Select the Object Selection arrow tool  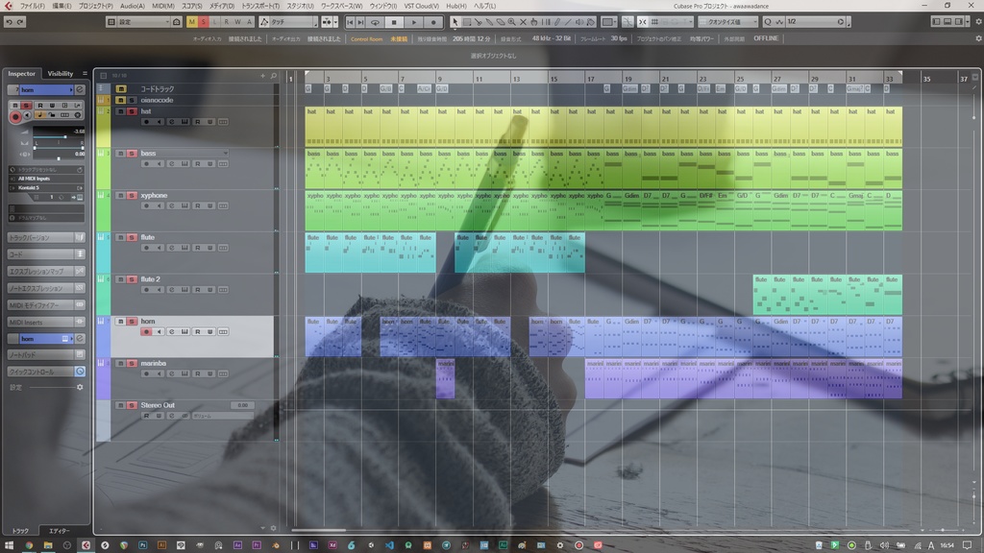[455, 22]
